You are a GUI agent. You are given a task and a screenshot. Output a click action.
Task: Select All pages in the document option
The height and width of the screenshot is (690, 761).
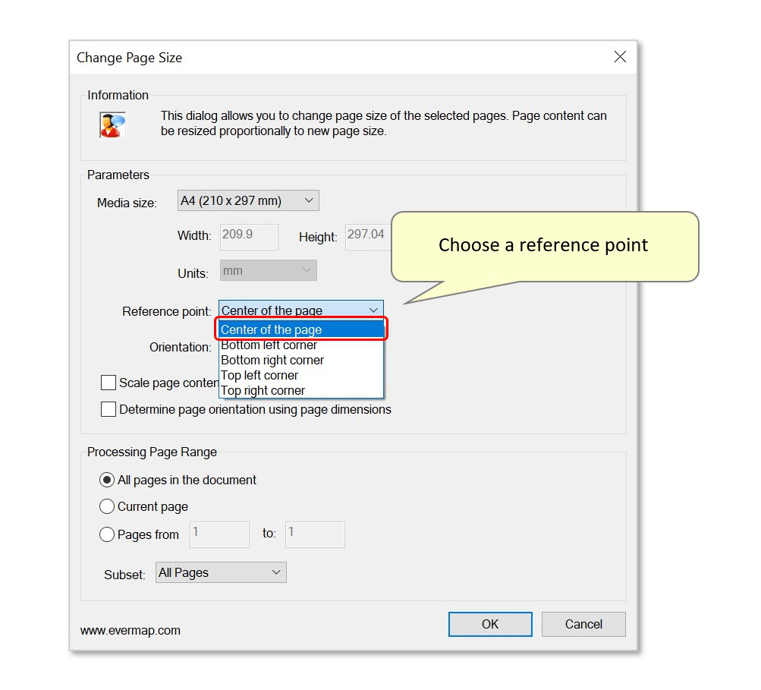point(106,479)
